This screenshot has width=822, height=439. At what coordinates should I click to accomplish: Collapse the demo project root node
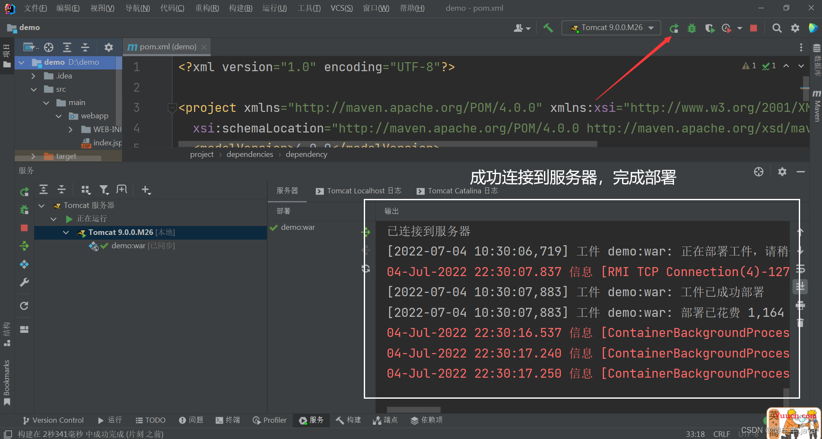[x=21, y=63]
